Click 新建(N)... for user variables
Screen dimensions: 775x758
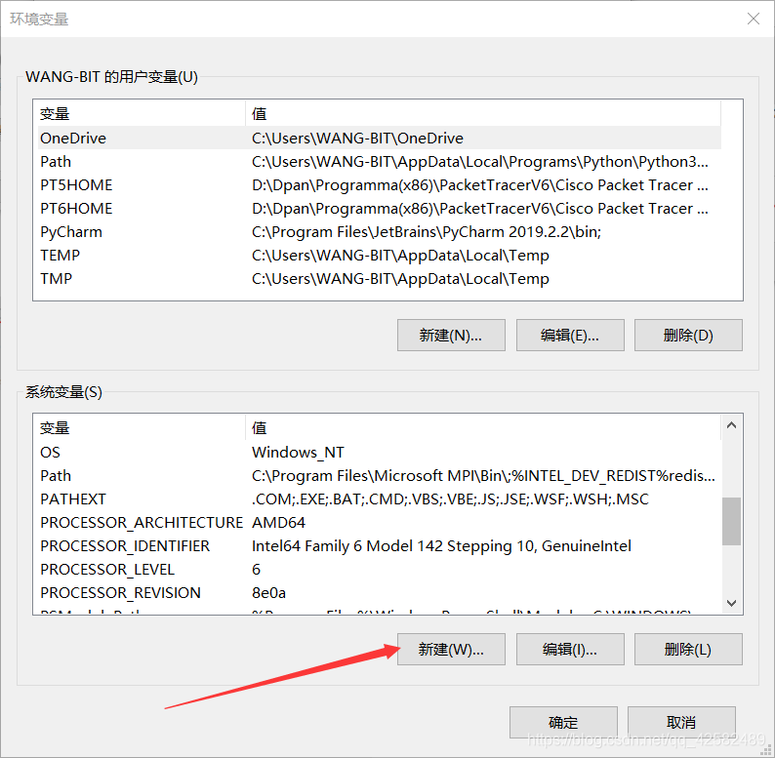point(451,335)
